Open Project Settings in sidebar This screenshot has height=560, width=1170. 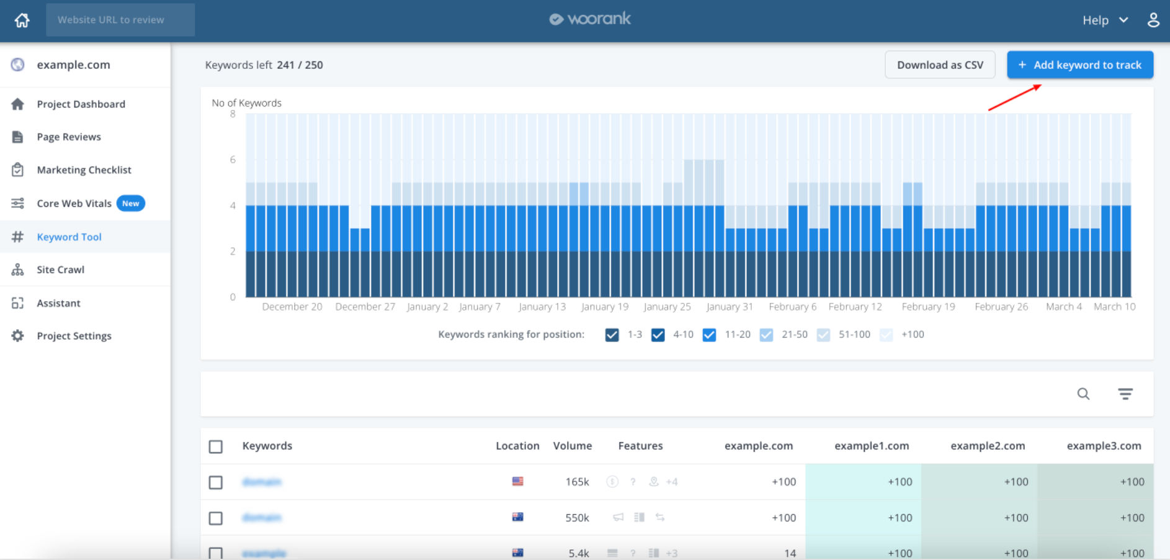point(85,336)
